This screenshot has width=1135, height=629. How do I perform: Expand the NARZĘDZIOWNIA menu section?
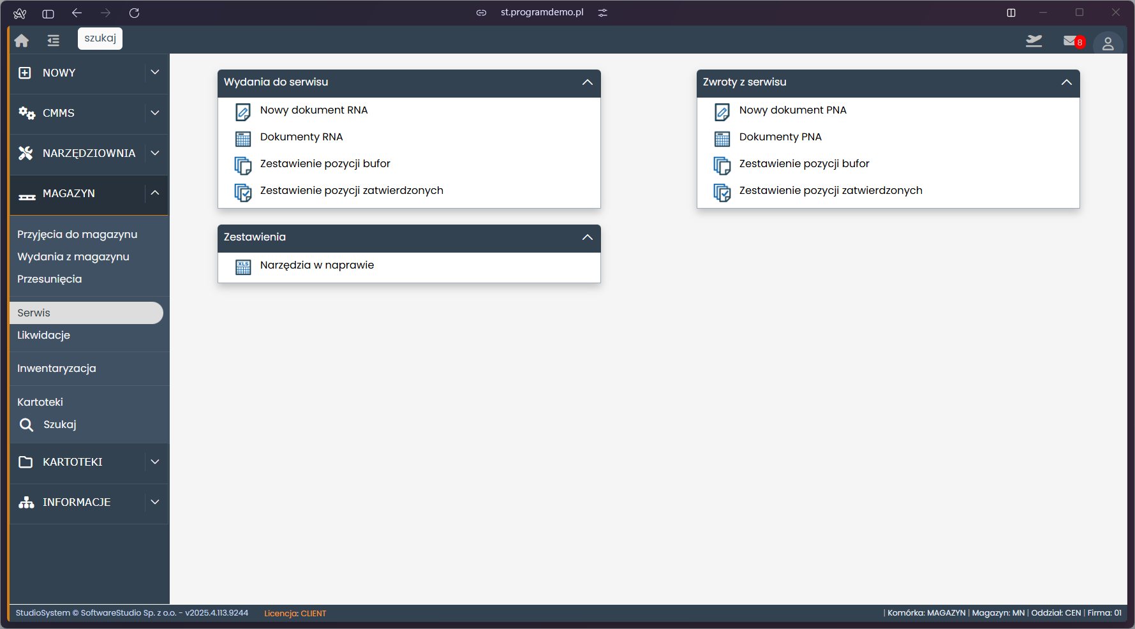154,153
